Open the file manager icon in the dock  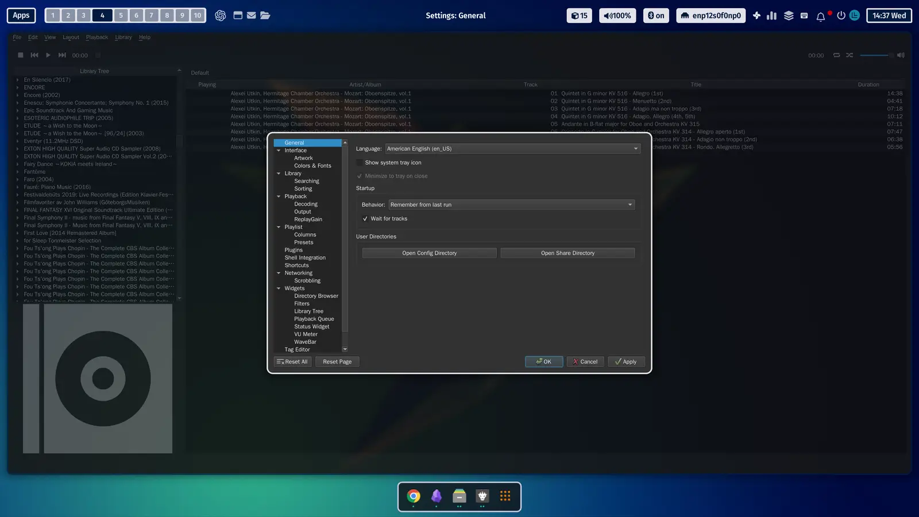(x=459, y=496)
